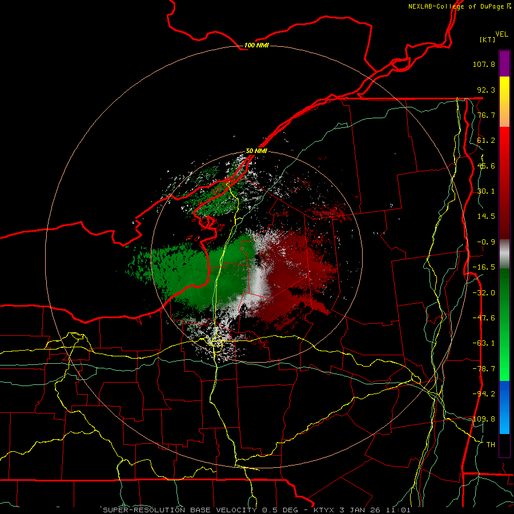Select the 76.7 legend value
This screenshot has height=514, width=514.
(486, 115)
